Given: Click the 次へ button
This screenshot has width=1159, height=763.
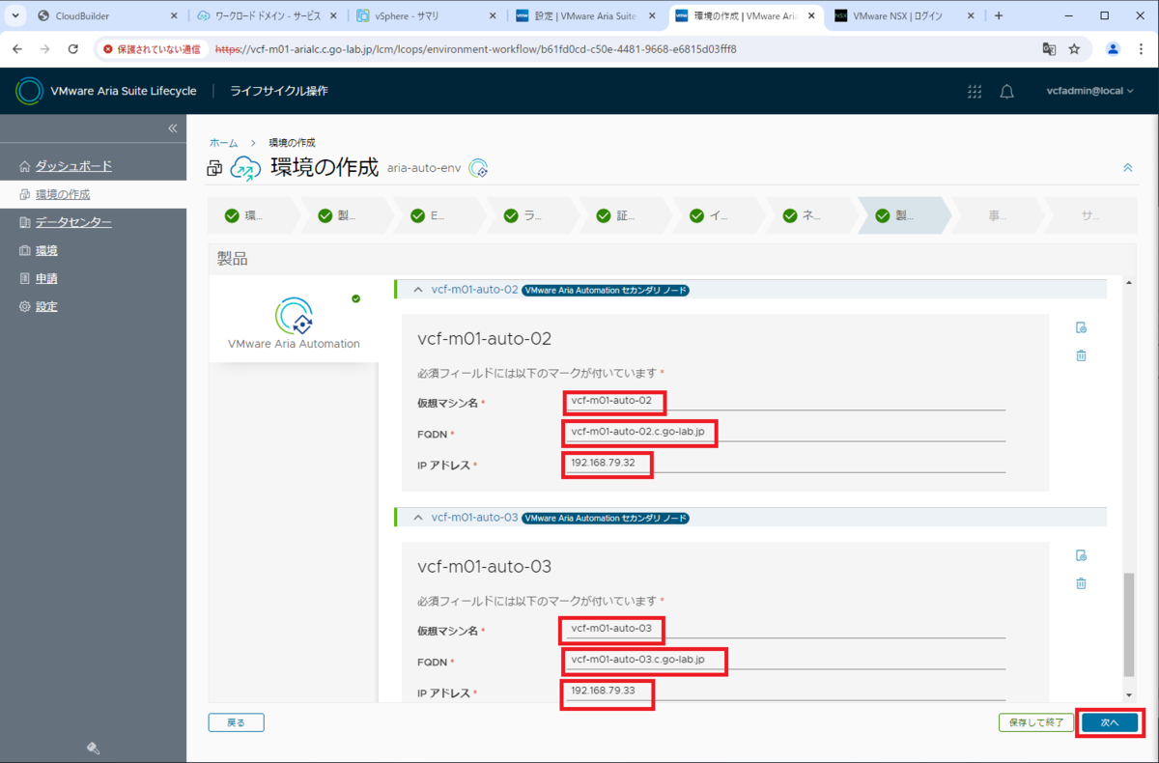Looking at the screenshot, I should (x=1109, y=722).
